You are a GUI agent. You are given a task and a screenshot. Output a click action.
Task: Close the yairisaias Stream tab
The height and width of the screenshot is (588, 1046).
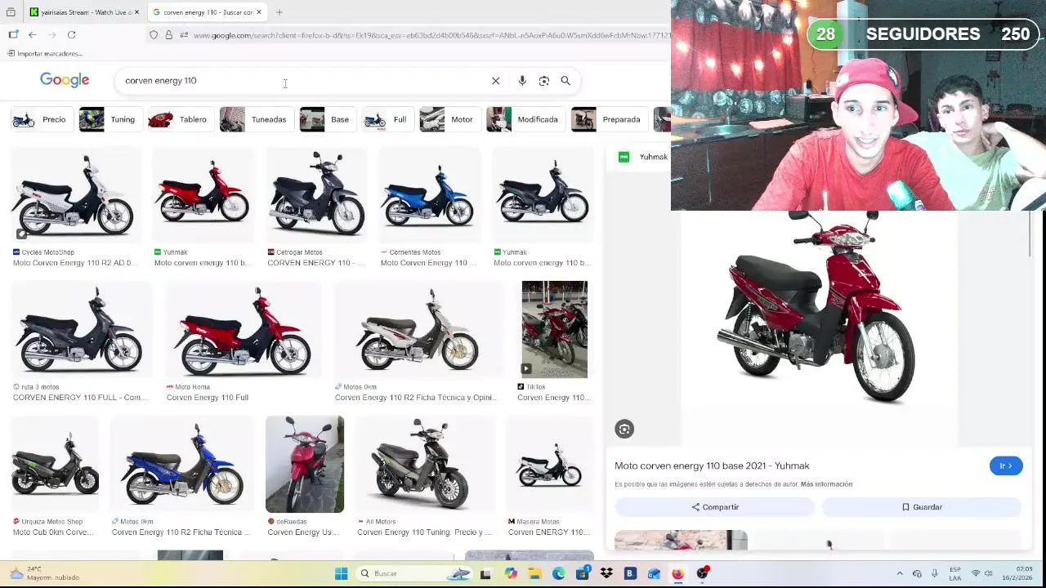coord(136,12)
